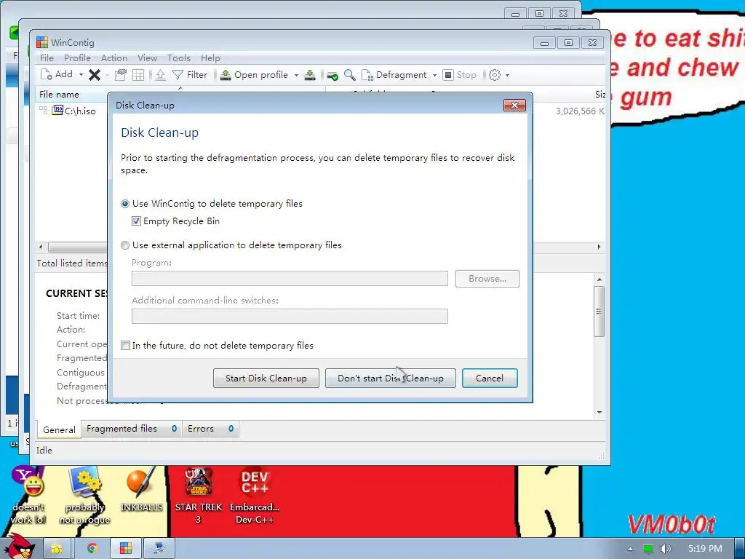Image resolution: width=745 pixels, height=559 pixels.
Task: Click the Analyze magnifier icon
Action: 350,75
